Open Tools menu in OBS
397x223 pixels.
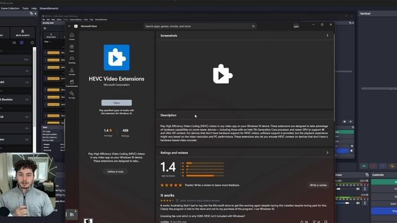(x=25, y=8)
